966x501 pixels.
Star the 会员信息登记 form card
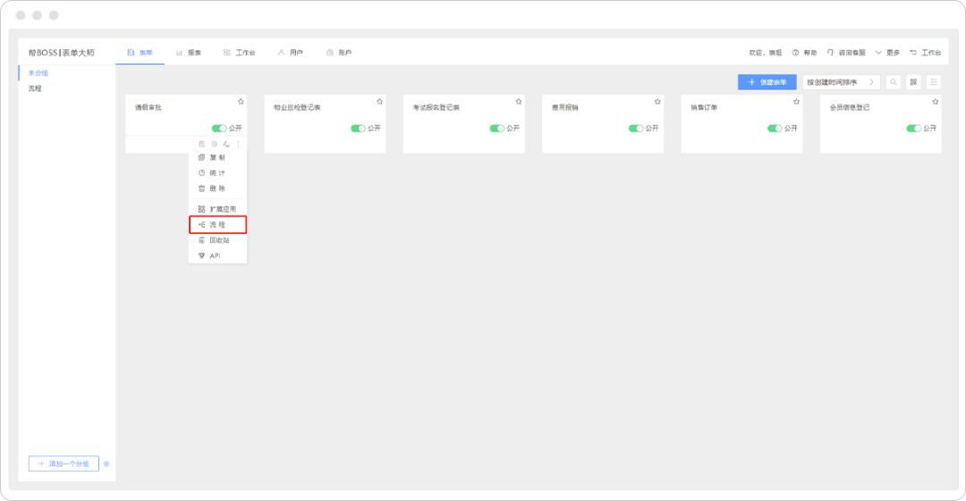point(936,102)
